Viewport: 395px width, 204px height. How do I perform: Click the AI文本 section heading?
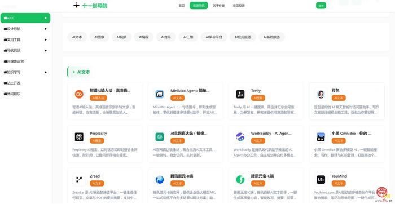(84, 72)
